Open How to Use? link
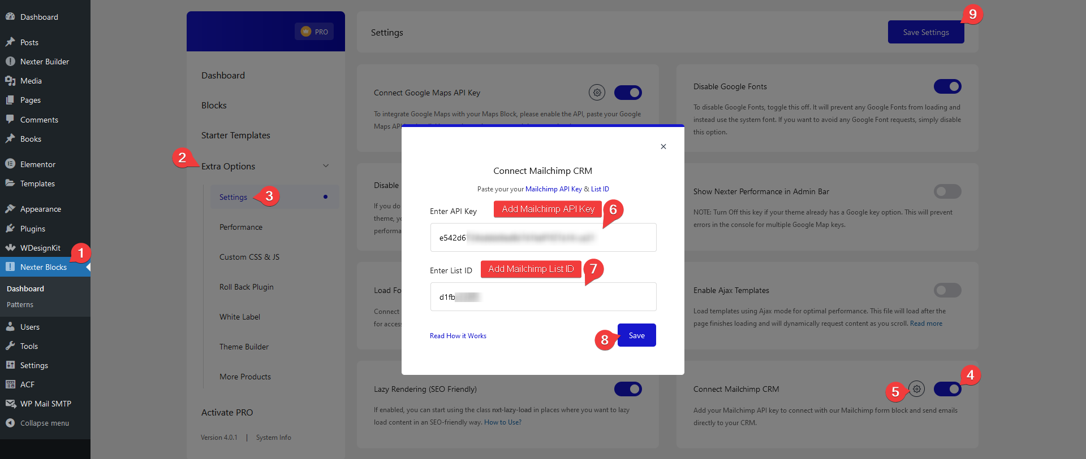The width and height of the screenshot is (1086, 459). (503, 422)
